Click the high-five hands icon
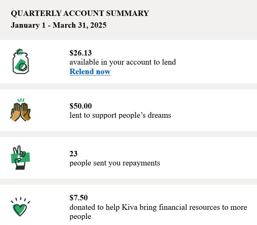This screenshot has height=225, width=257. pyautogui.click(x=20, y=110)
